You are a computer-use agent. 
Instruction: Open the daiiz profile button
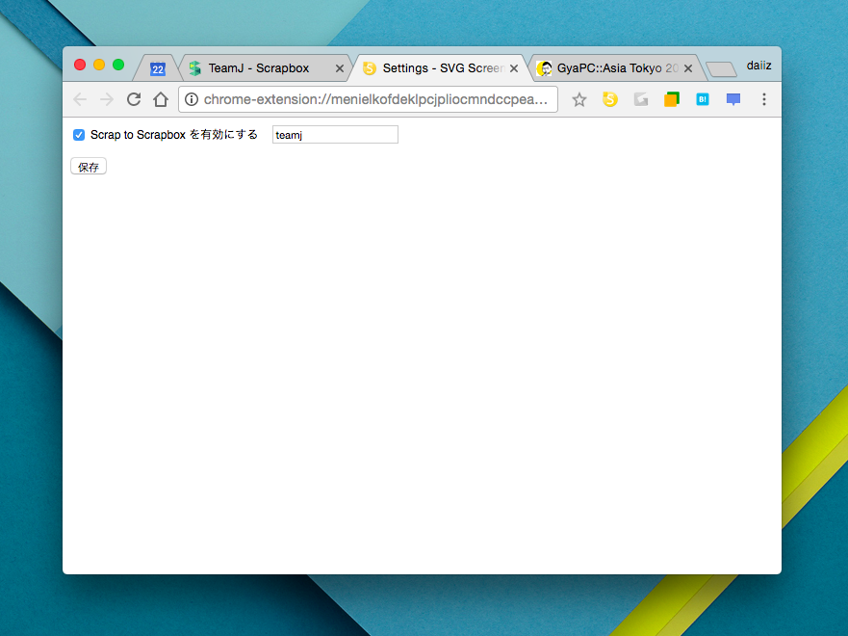(758, 66)
